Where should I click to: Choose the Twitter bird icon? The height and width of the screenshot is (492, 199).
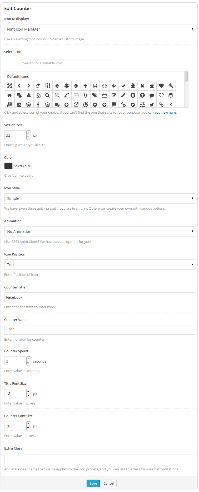pyautogui.click(x=152, y=105)
